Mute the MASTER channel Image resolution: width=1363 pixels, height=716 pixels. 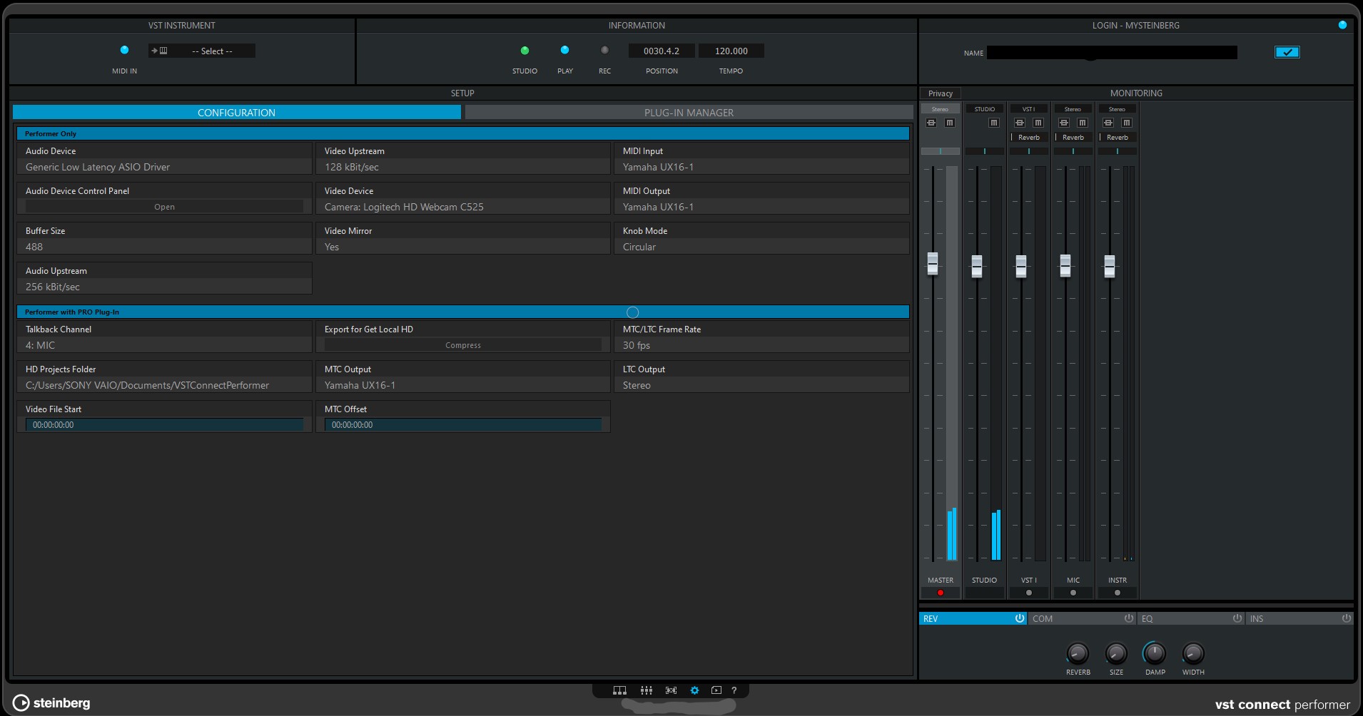pos(950,123)
